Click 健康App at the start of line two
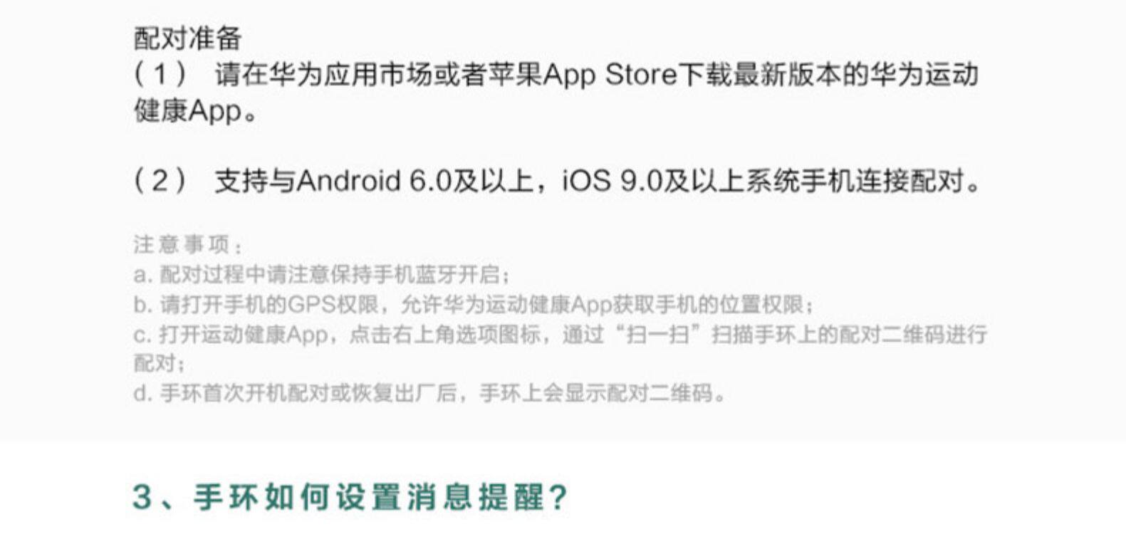 [x=188, y=110]
